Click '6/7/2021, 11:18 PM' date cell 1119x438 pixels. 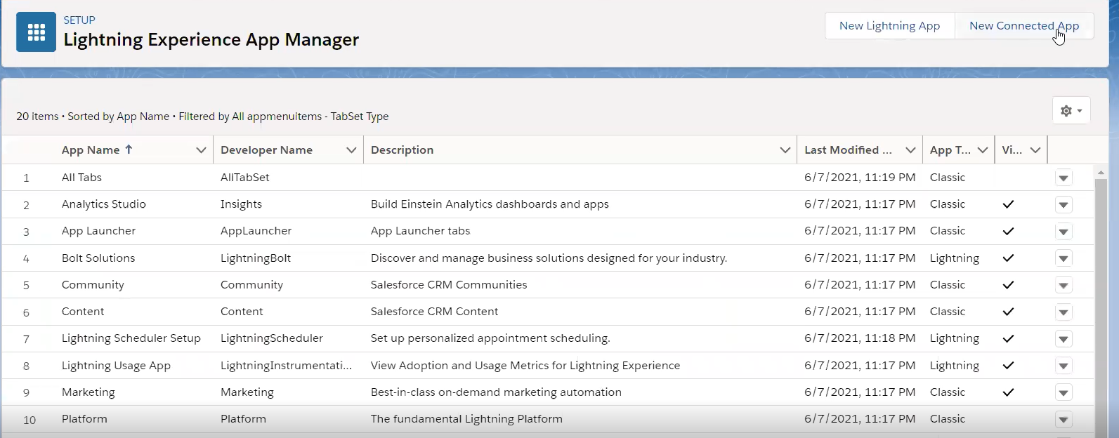point(860,338)
